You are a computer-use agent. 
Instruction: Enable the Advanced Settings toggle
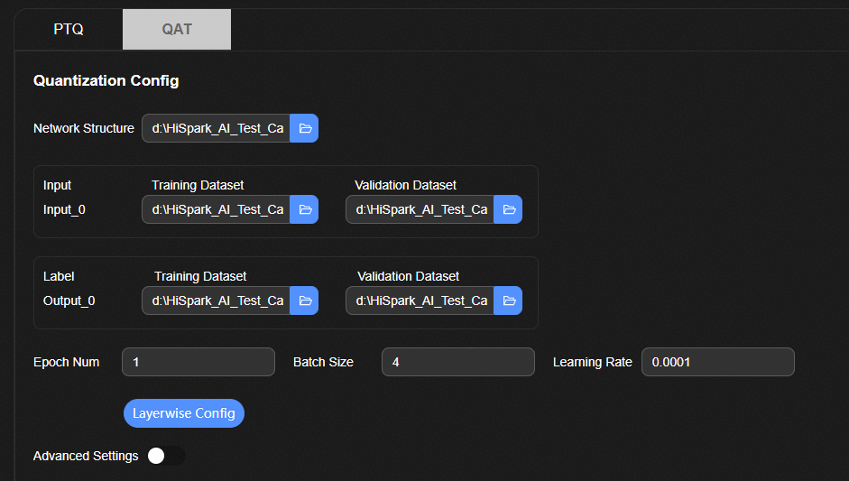coord(166,456)
